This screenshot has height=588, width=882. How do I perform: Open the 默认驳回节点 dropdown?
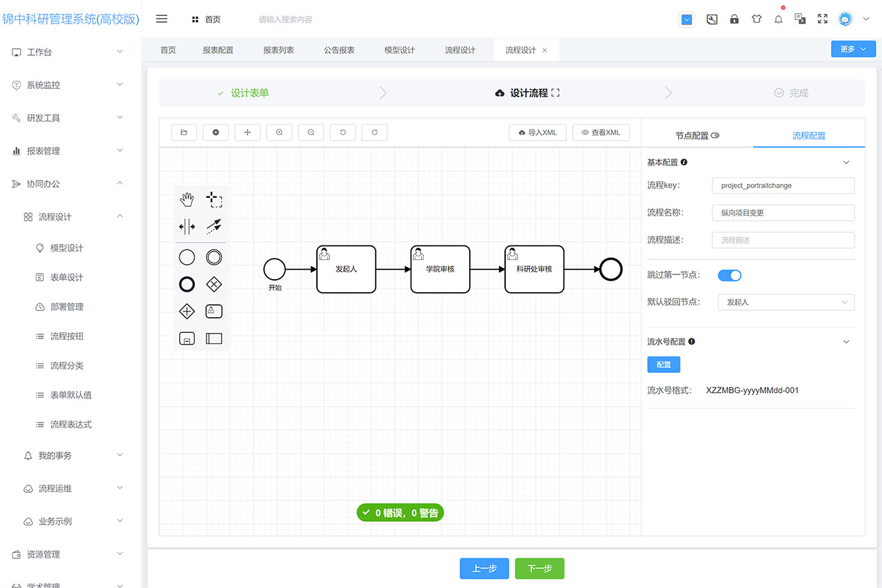(x=786, y=302)
